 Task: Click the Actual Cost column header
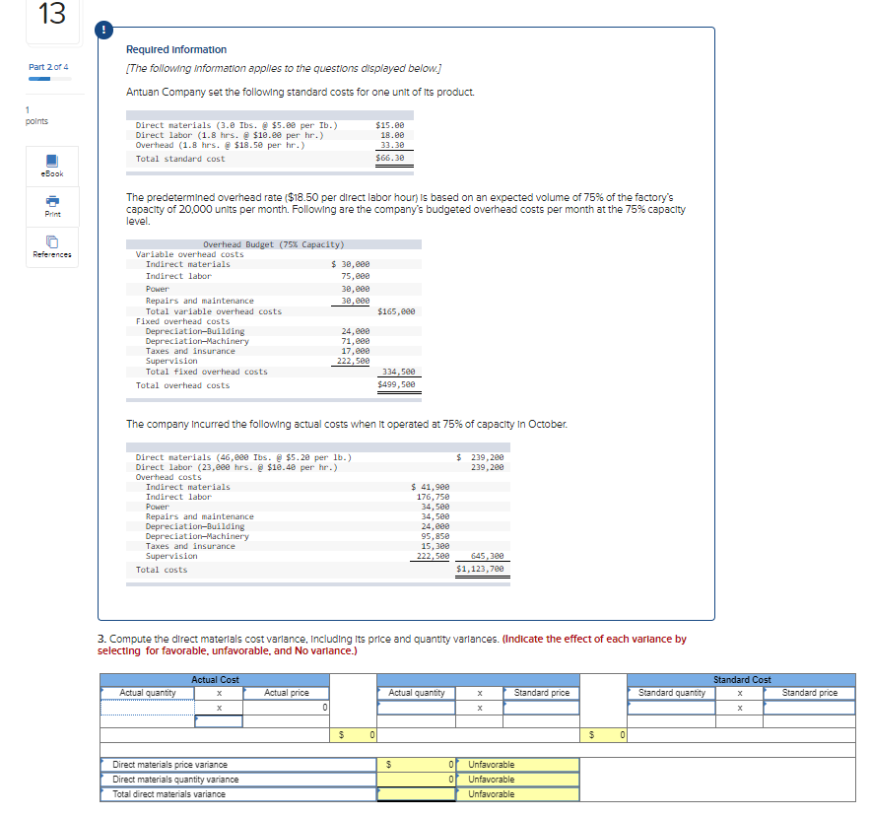[215, 680]
